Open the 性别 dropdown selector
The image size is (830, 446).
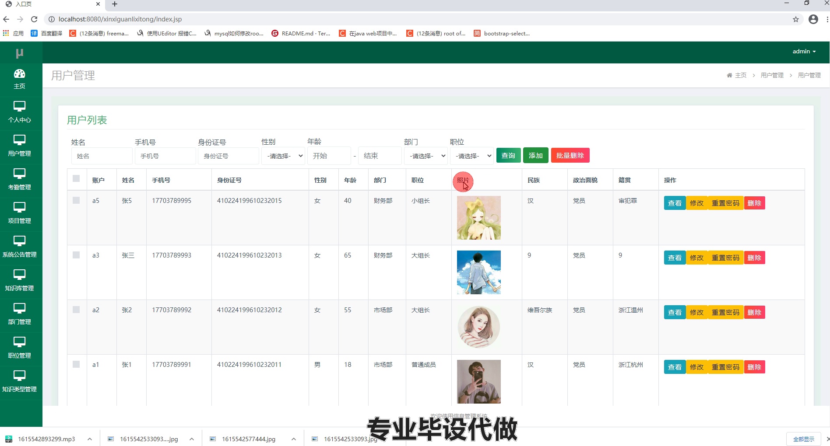(x=283, y=156)
